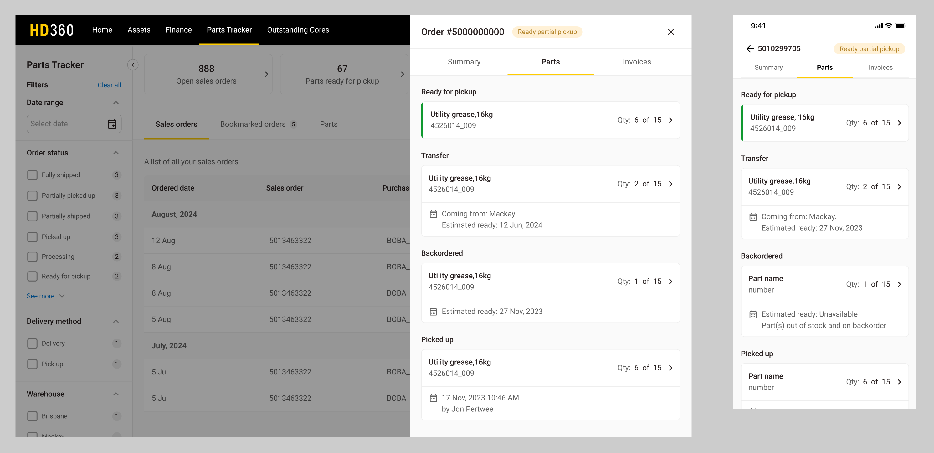Enable the Pick up delivery checkbox

pos(32,364)
